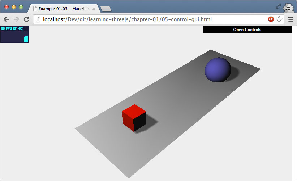
Task: Click the green maximize window button
Action: (21, 7)
